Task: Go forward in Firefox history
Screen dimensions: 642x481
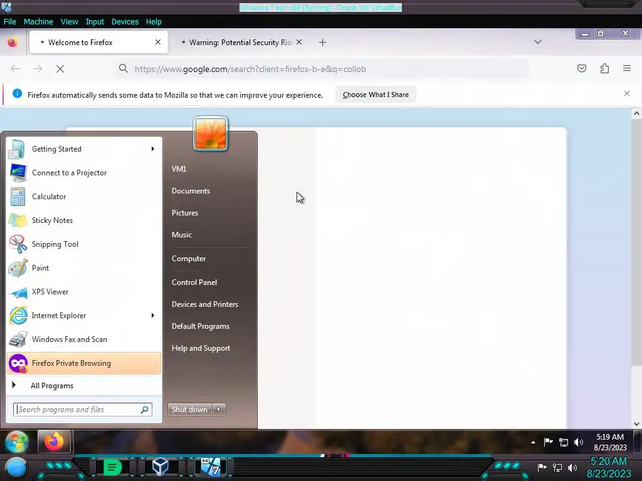Action: point(38,69)
